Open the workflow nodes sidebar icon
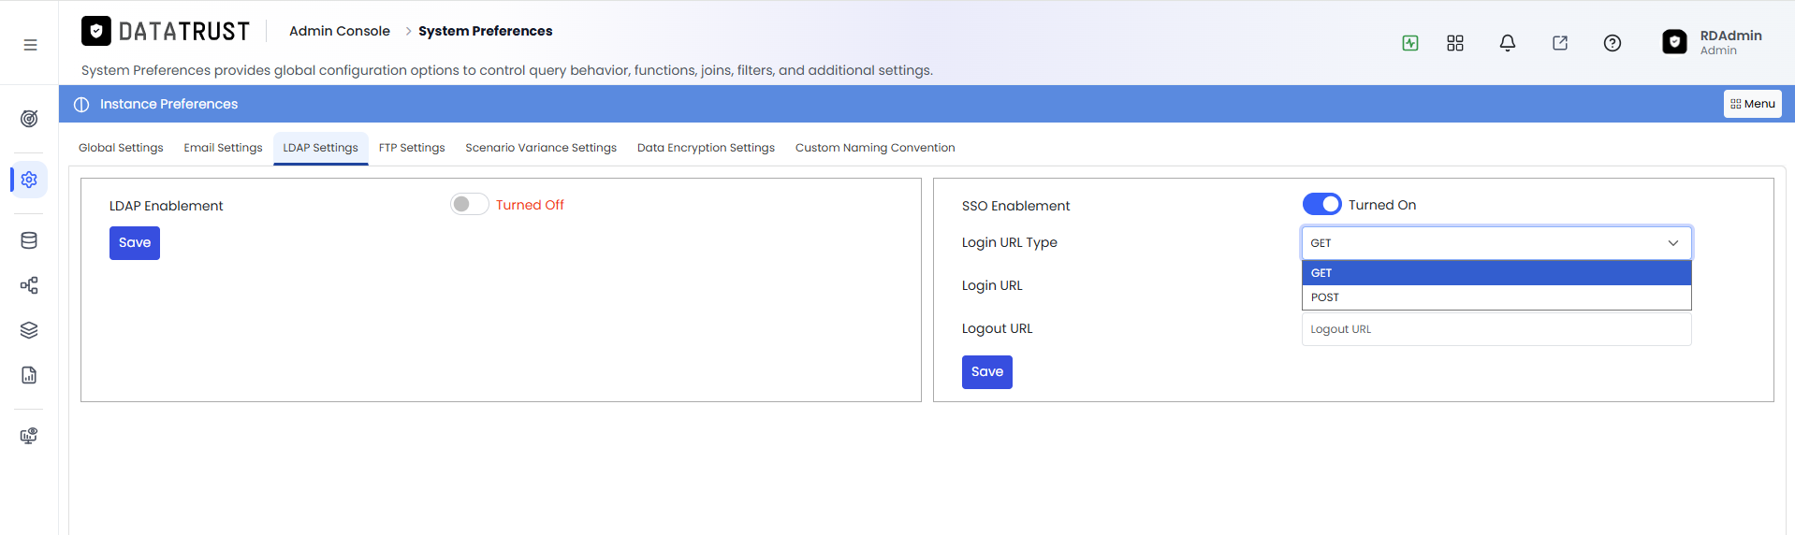This screenshot has height=535, width=1795. point(29,285)
